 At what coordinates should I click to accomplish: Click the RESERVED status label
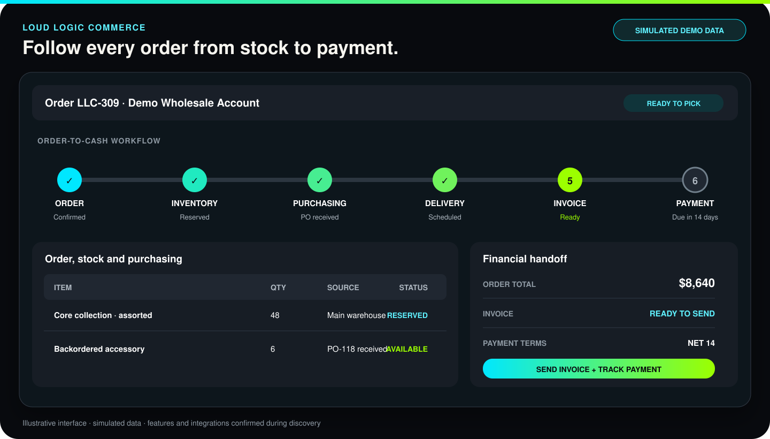pyautogui.click(x=407, y=315)
